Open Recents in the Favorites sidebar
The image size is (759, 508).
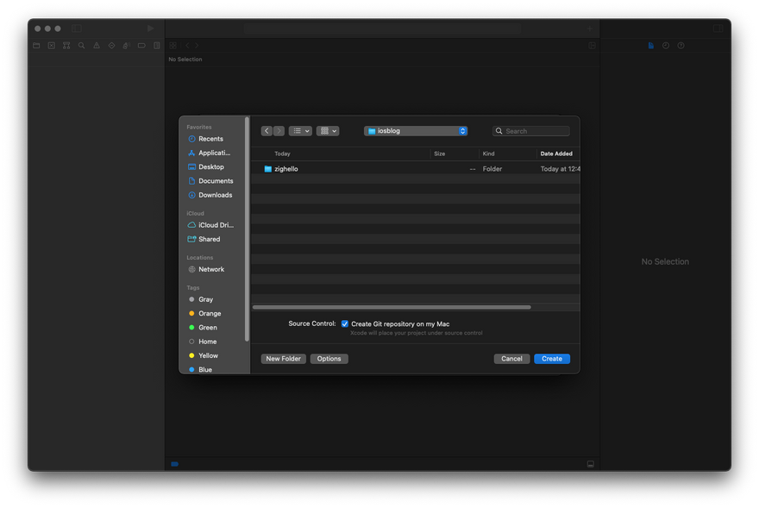(210, 139)
